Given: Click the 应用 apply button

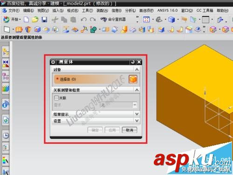Looking at the screenshot, I should coord(112,130).
